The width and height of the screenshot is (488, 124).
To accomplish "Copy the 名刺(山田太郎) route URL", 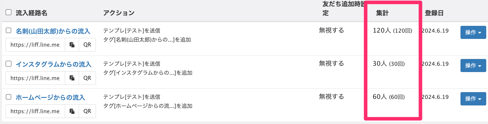I will 72,45.
